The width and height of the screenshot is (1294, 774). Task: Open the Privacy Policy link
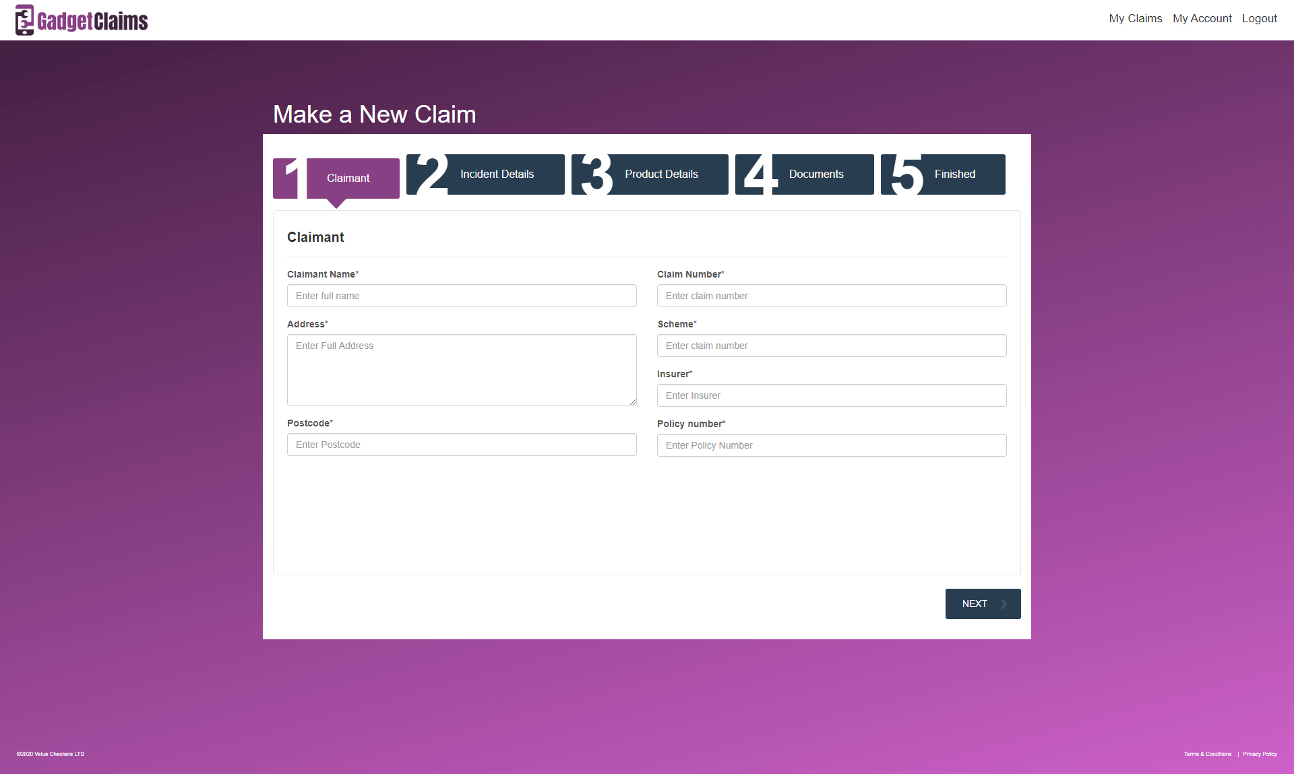point(1260,754)
